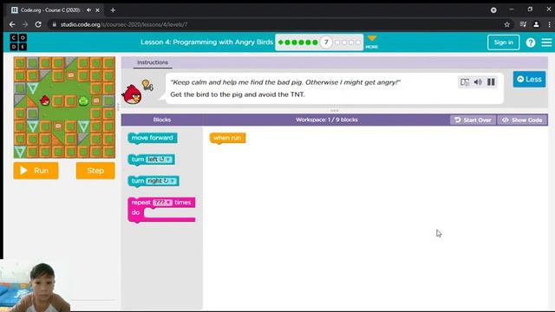Click the recording indicator in title bar
Screen dimensions: 555x312
point(493,10)
